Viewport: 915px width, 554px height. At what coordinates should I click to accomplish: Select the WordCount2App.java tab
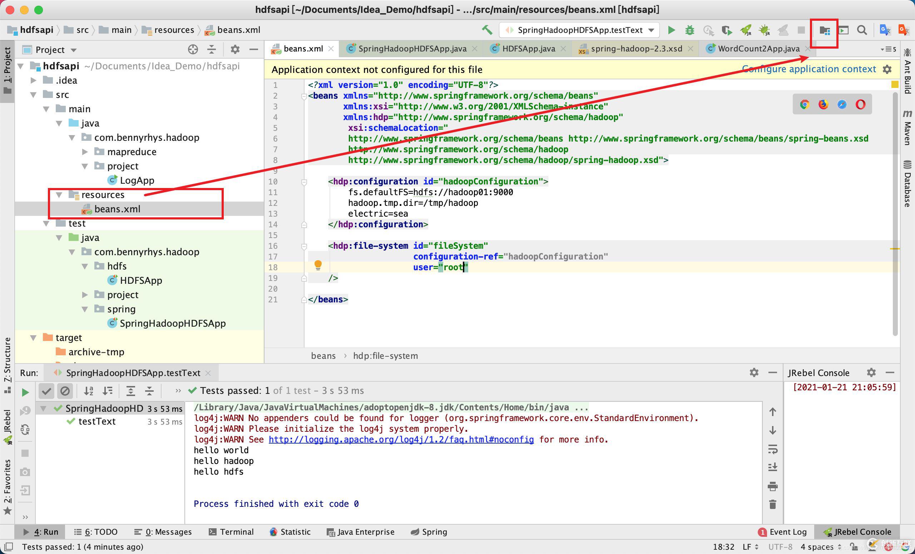(755, 48)
